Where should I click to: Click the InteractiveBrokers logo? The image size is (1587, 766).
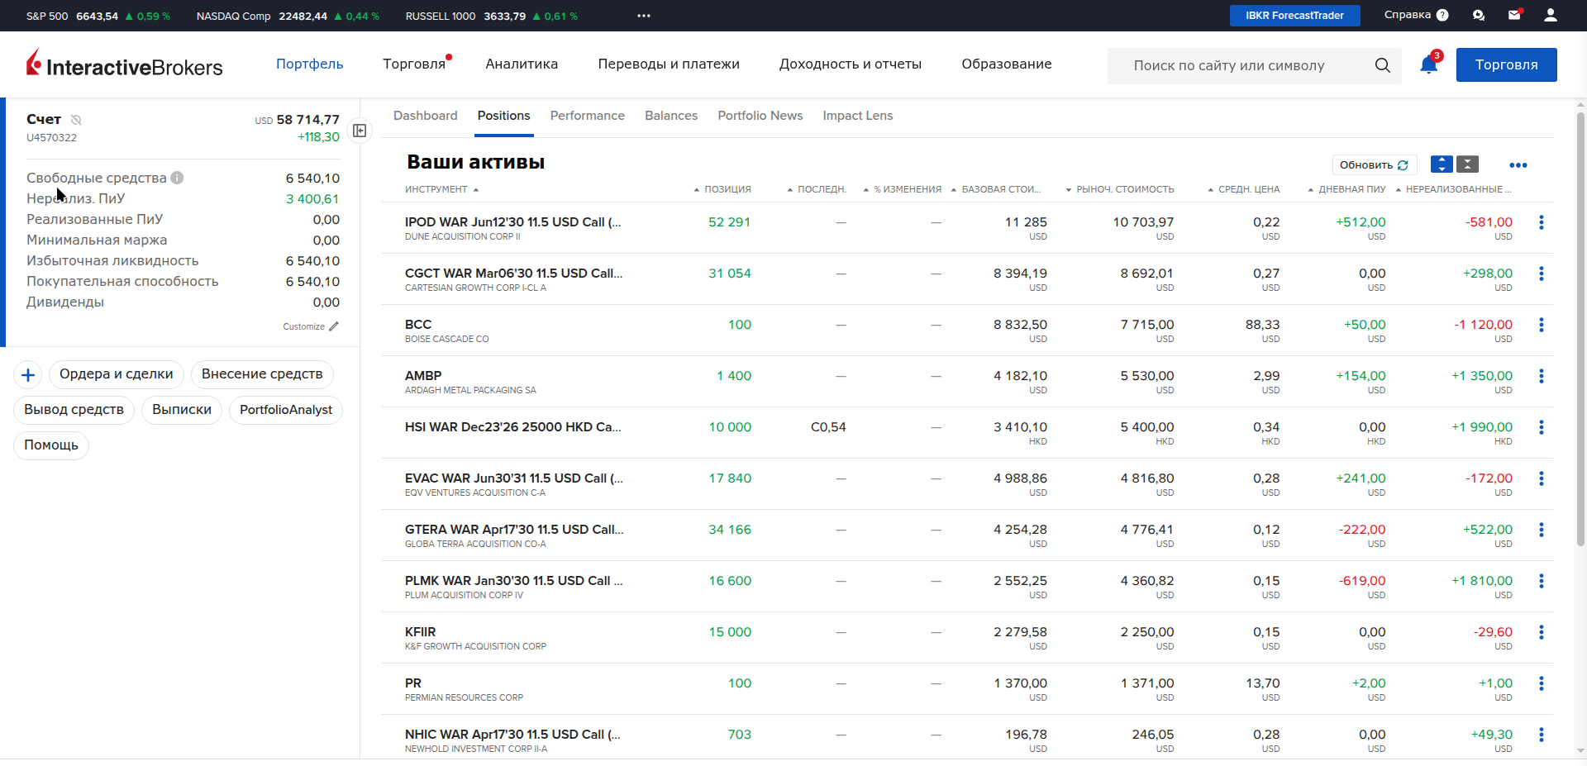(125, 64)
